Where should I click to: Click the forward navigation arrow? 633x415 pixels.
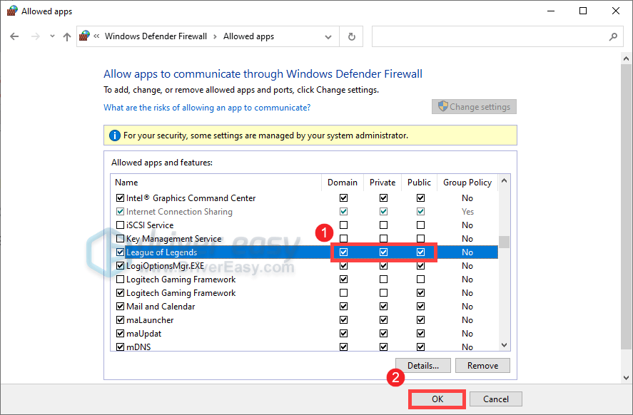[x=36, y=36]
